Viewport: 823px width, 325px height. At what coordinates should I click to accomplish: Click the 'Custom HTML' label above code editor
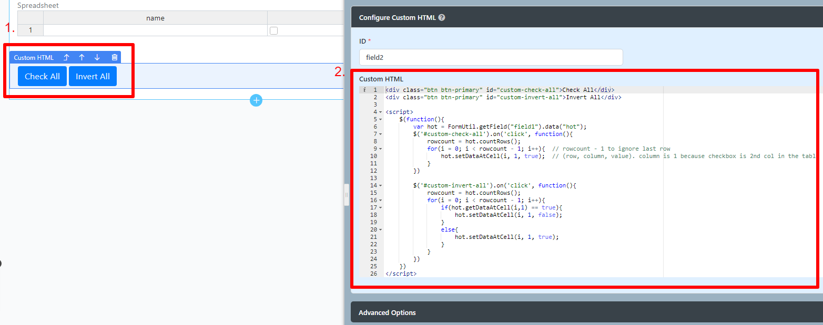click(381, 79)
